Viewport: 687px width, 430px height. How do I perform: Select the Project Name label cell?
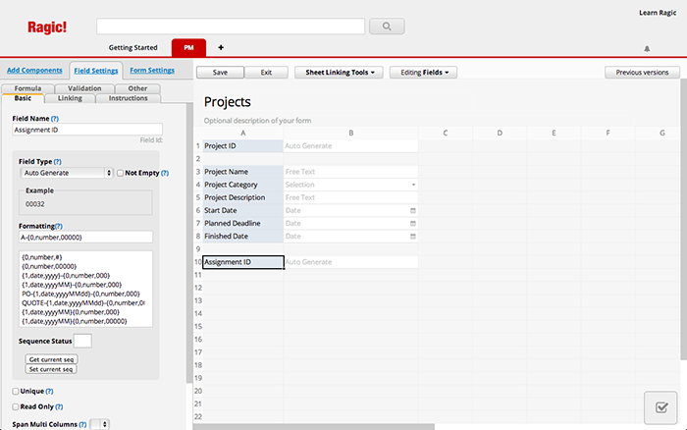pyautogui.click(x=242, y=172)
